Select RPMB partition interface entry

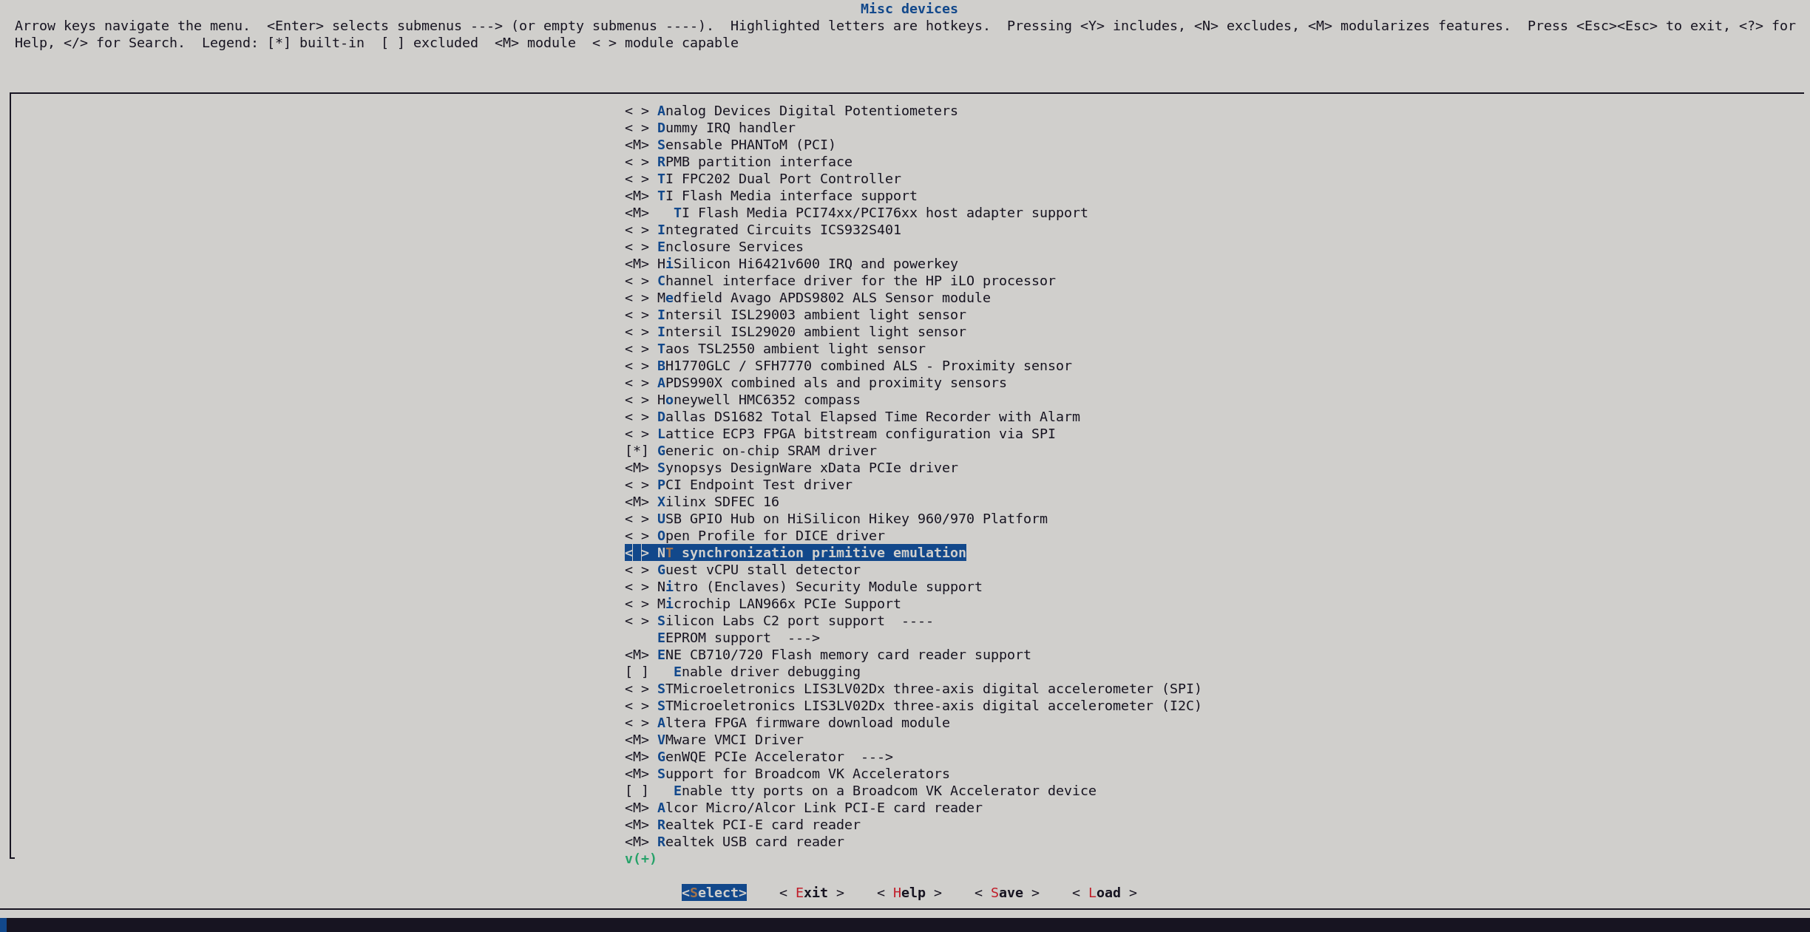tap(738, 162)
